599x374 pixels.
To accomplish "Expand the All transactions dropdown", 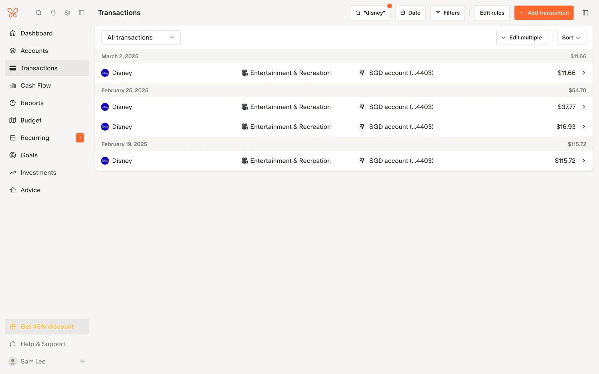I will pos(141,37).
